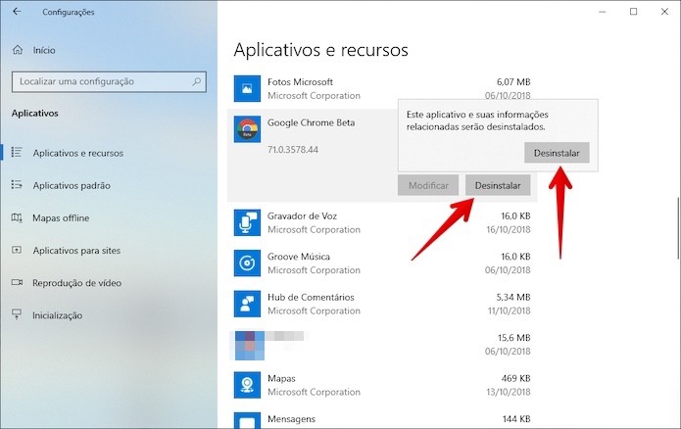The image size is (681, 429).
Task: Click the disabled Modificar button
Action: click(x=428, y=185)
